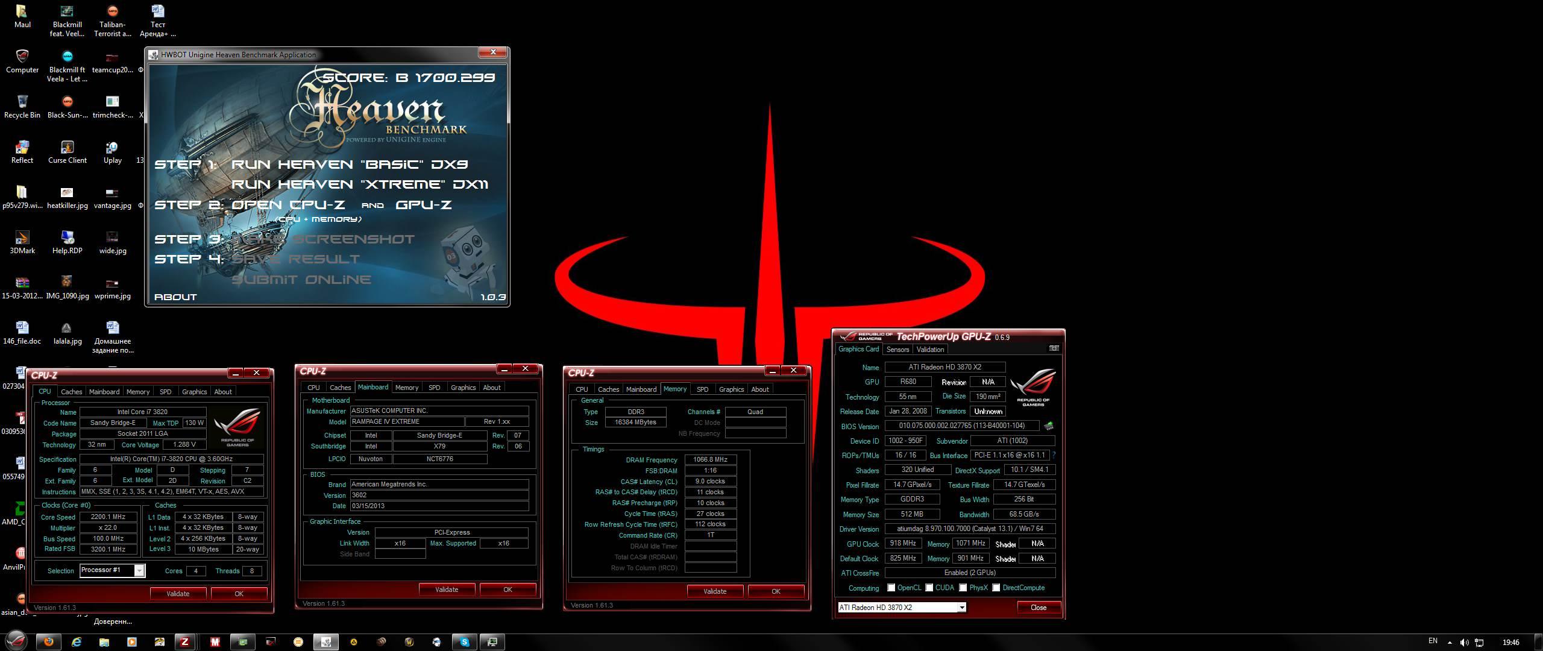Click the red M icon on the taskbar
This screenshot has height=651, width=1543.
[215, 642]
